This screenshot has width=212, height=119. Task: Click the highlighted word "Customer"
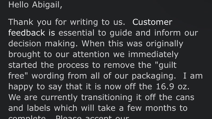(x=152, y=22)
